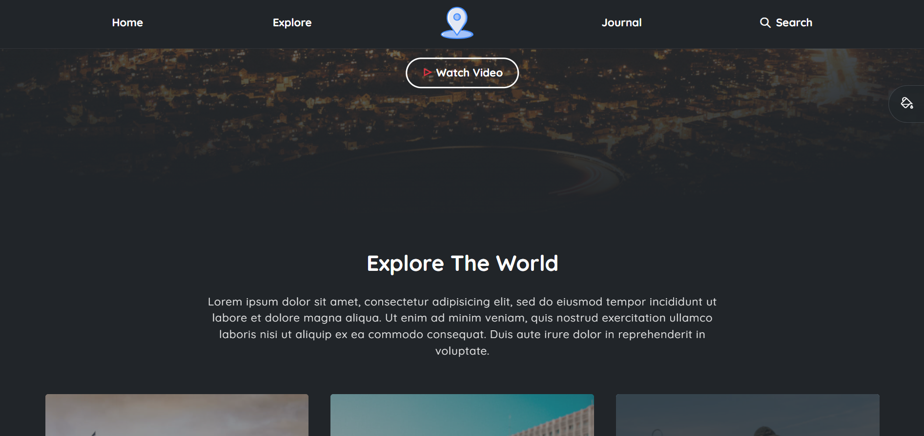Viewport: 924px width, 436px height.
Task: Click the rounded side tab holding the paint bucket
Action: point(906,104)
